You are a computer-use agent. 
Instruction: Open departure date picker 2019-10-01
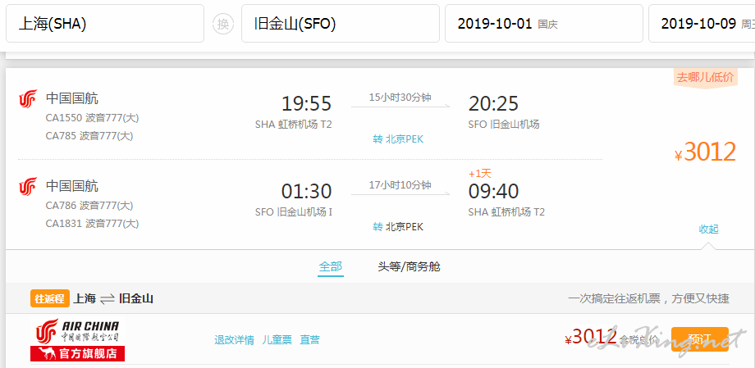point(544,24)
